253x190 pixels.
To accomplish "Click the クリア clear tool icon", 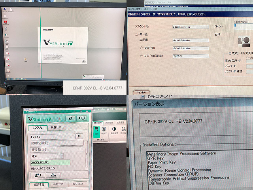I will pyautogui.click(x=104, y=131).
